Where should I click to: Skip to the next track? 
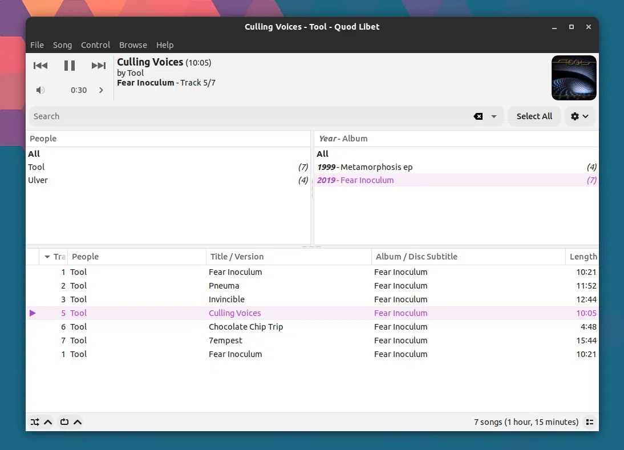pos(99,66)
